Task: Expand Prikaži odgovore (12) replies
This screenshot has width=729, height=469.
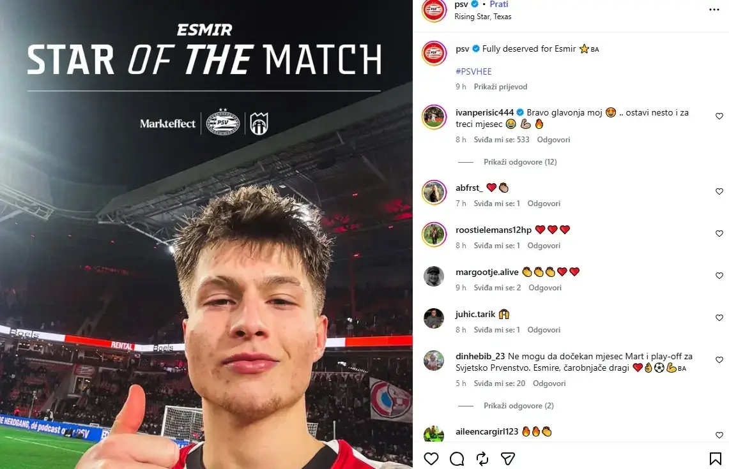Action: click(520, 162)
